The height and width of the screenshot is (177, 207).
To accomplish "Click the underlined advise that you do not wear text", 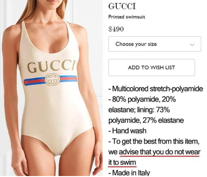I will (160, 152).
